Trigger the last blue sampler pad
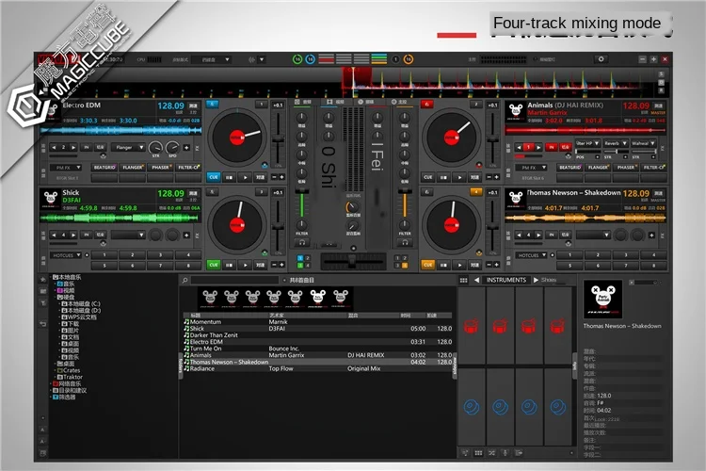Image resolution: width=706 pixels, height=471 pixels. tap(558, 407)
